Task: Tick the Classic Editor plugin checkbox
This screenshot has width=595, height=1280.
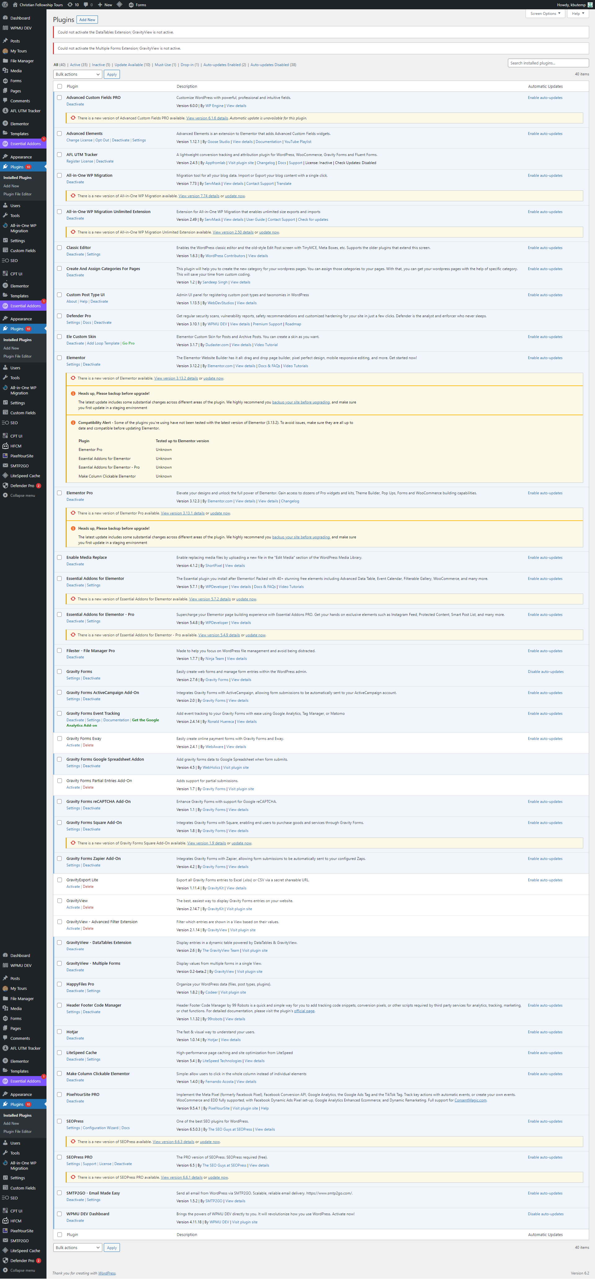Action: [x=59, y=247]
